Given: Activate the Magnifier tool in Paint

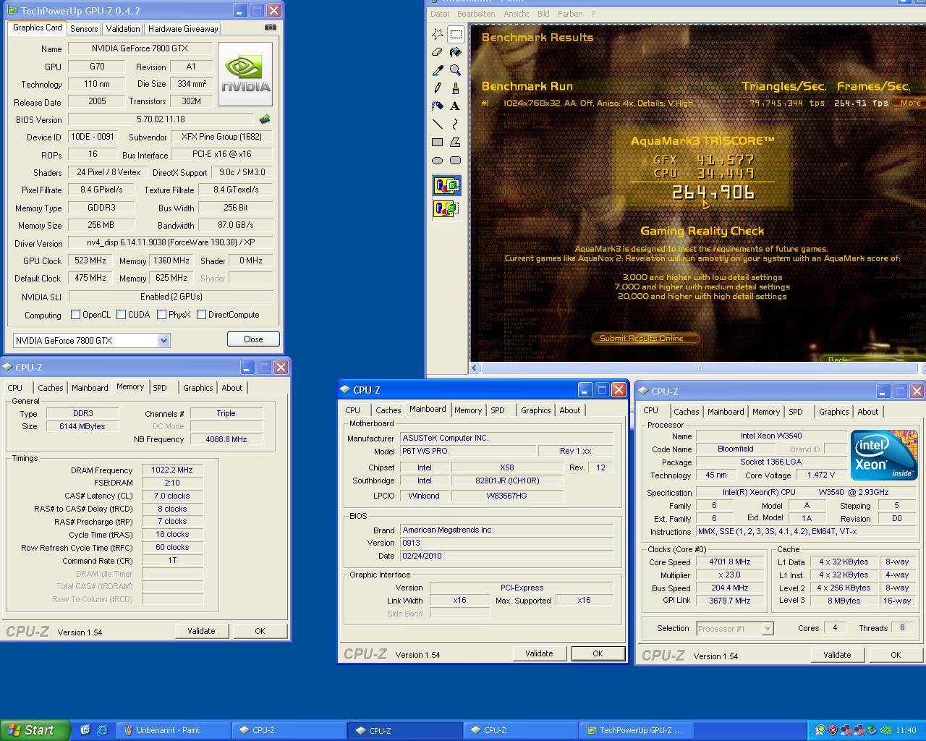Looking at the screenshot, I should point(456,70).
